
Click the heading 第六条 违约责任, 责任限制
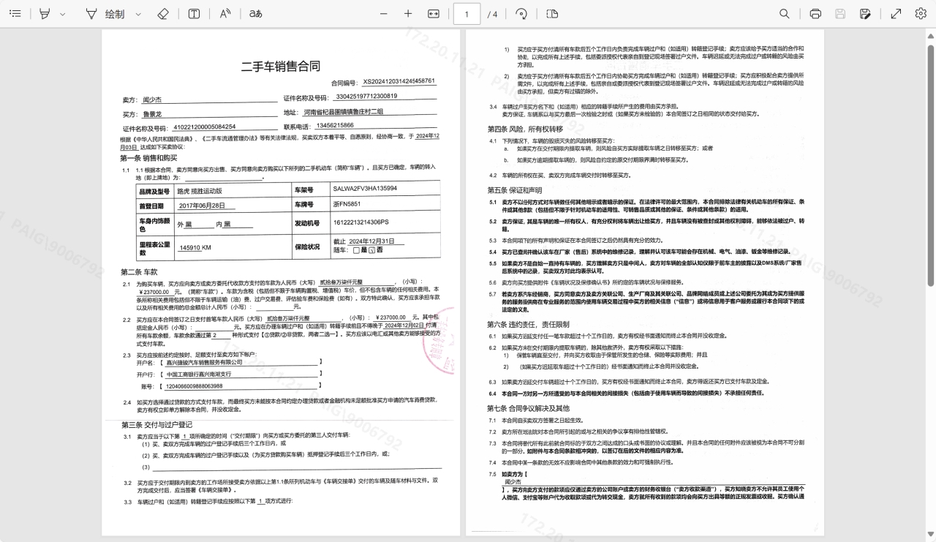[528, 324]
